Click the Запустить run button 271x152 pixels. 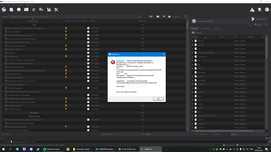click(x=258, y=19)
